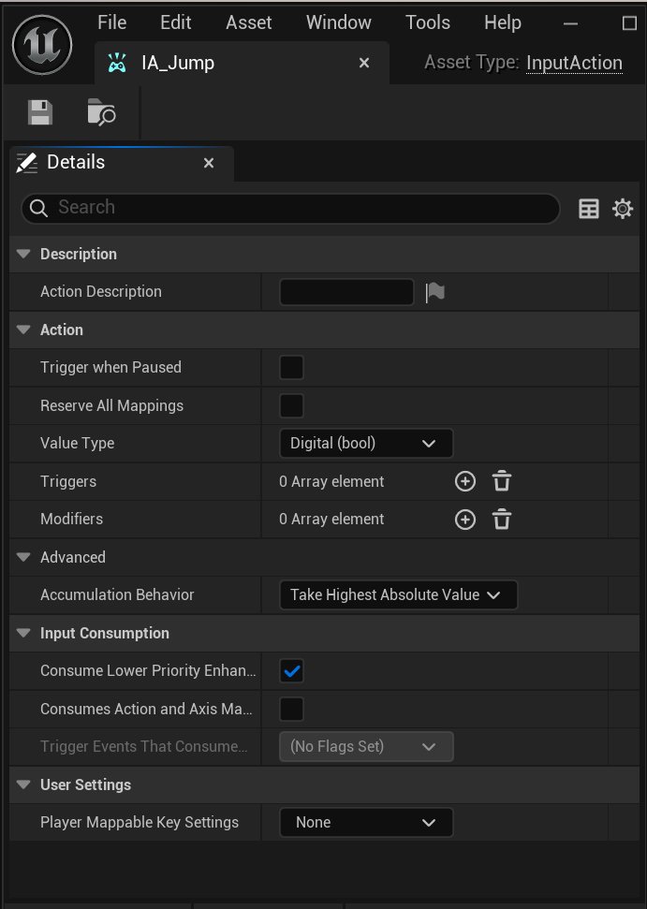Click the Details panel pencil icon
The image size is (647, 909).
click(26, 163)
